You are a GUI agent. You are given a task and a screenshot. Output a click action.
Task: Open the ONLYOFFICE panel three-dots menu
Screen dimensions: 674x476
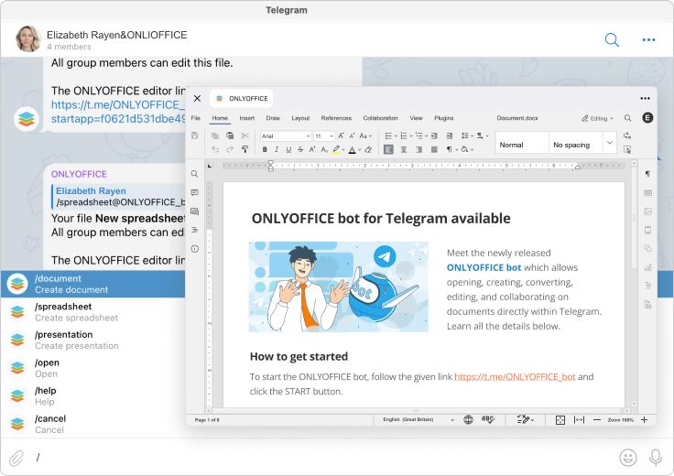pos(645,98)
